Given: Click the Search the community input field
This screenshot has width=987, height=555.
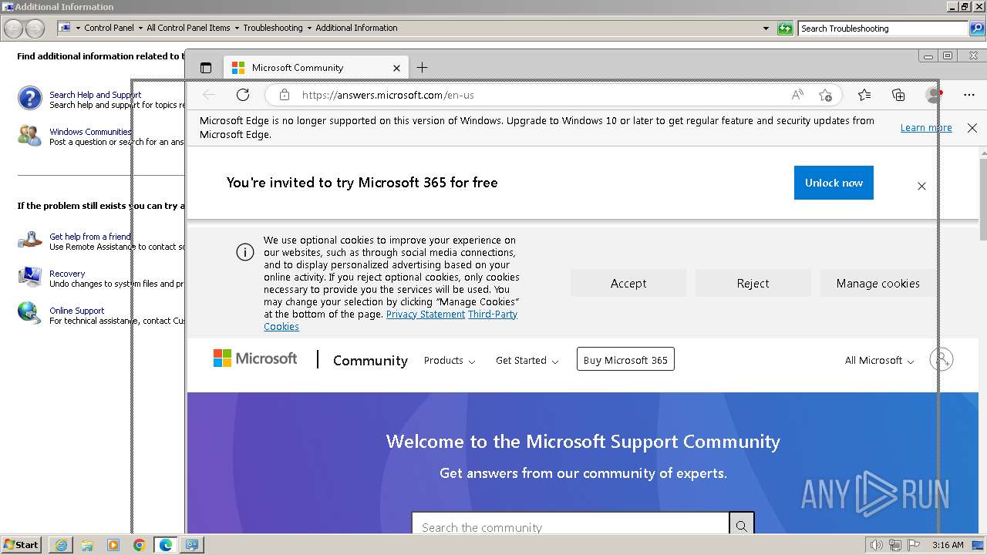Looking at the screenshot, I should click(571, 525).
